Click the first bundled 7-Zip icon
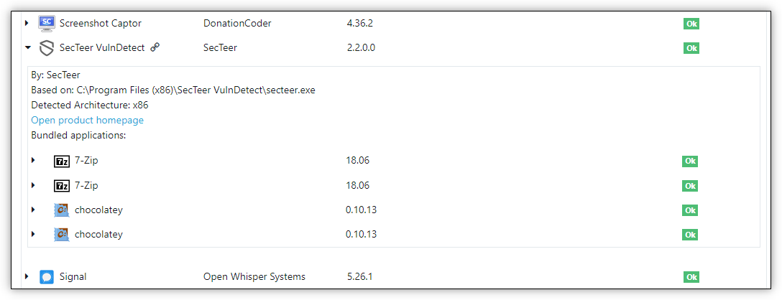Screen dimensions: 782x300 [x=61, y=161]
